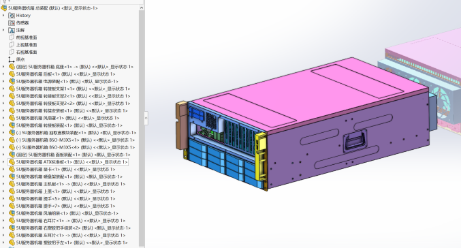Click the 注解 annotations folder icon

coord(12,30)
